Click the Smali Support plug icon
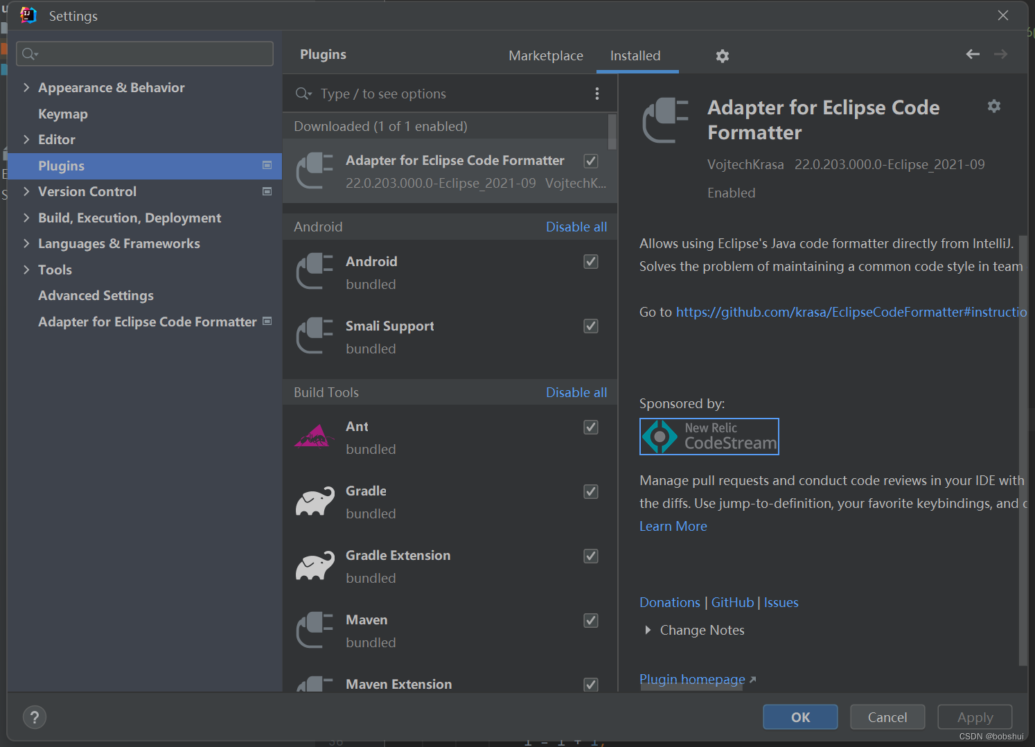 [315, 336]
